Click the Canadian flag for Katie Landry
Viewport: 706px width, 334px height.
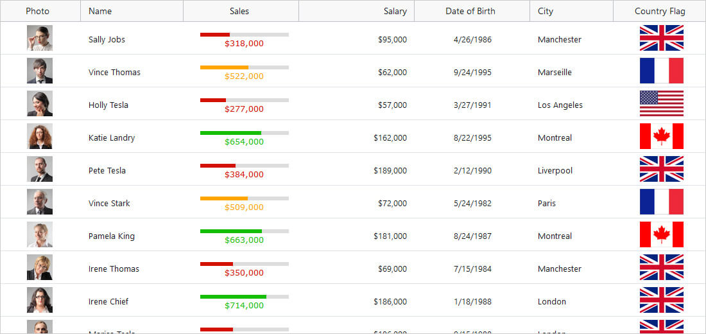point(661,136)
